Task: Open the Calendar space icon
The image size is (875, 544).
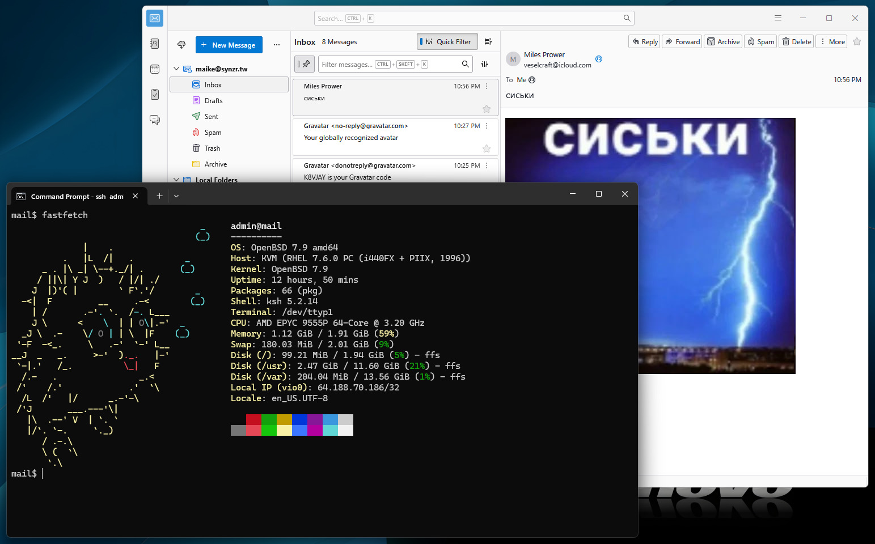Action: pyautogui.click(x=155, y=69)
